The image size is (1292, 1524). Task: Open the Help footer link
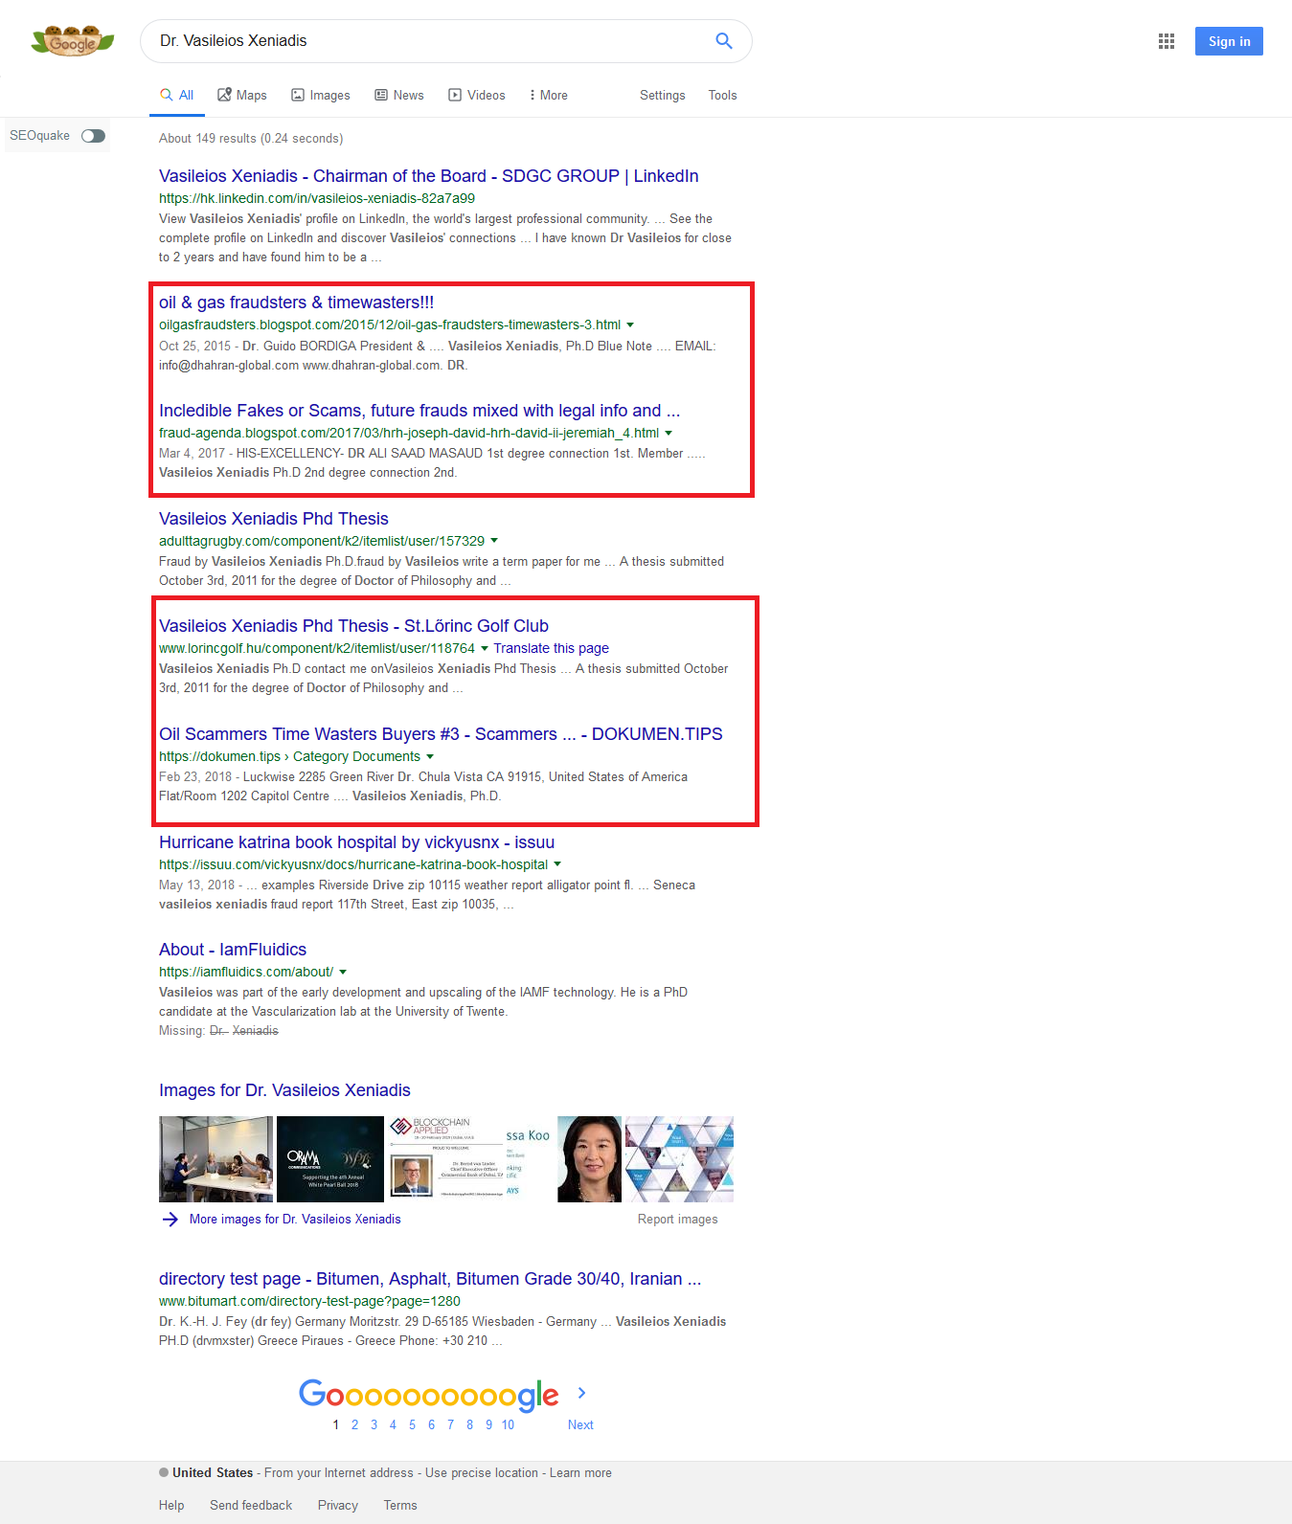(x=171, y=1505)
